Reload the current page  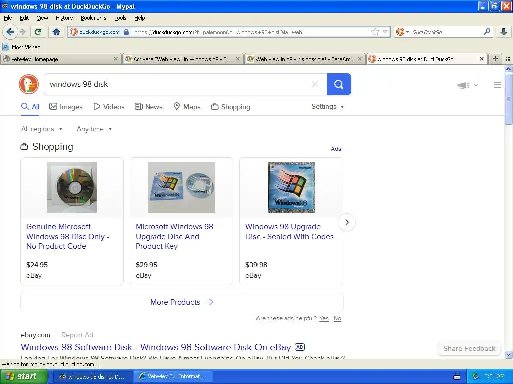[x=38, y=32]
